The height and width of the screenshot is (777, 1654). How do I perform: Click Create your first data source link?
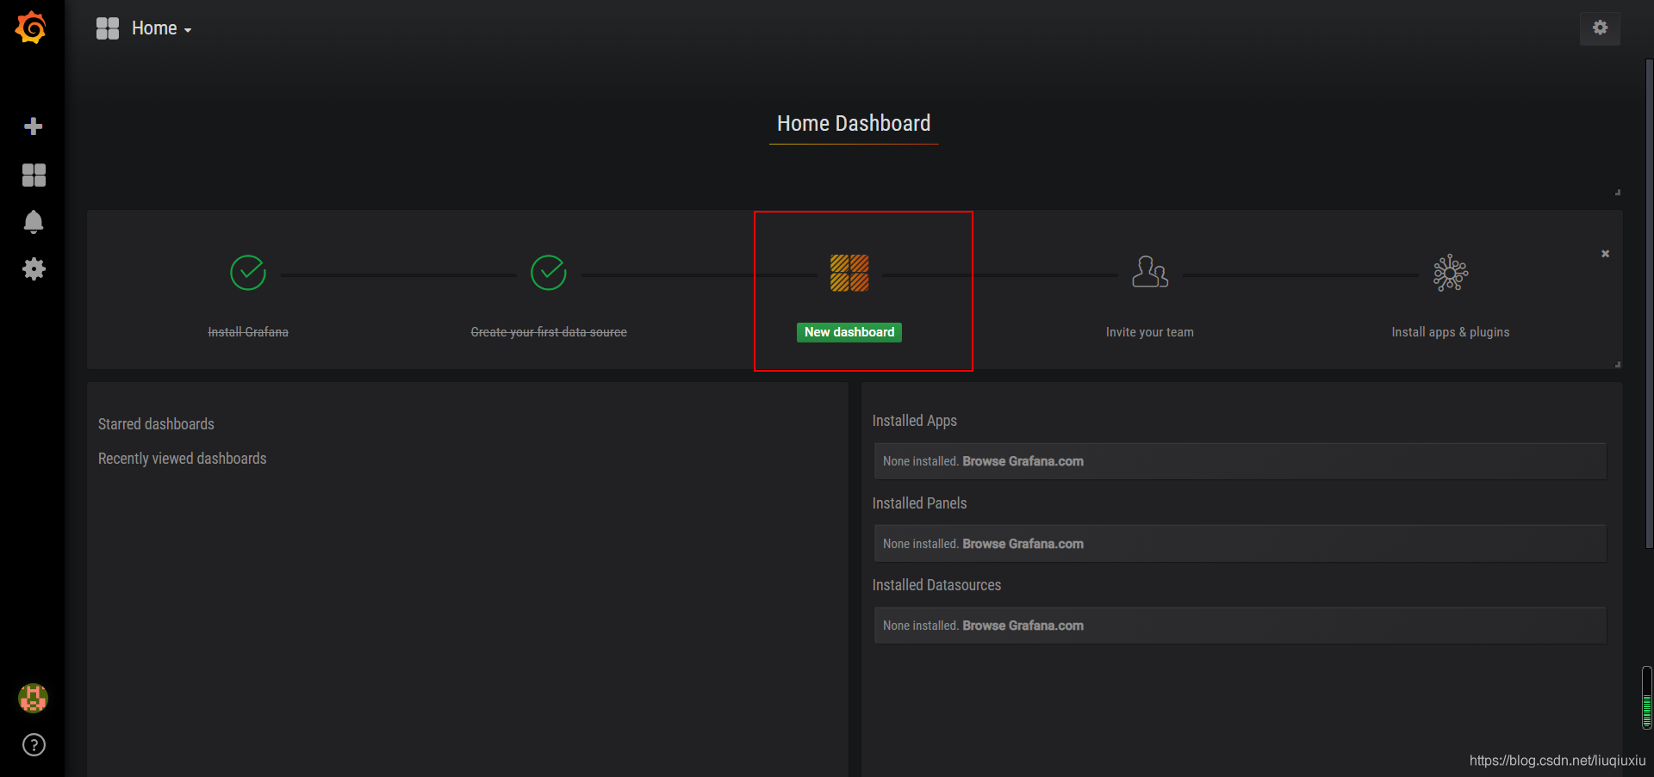click(x=549, y=332)
